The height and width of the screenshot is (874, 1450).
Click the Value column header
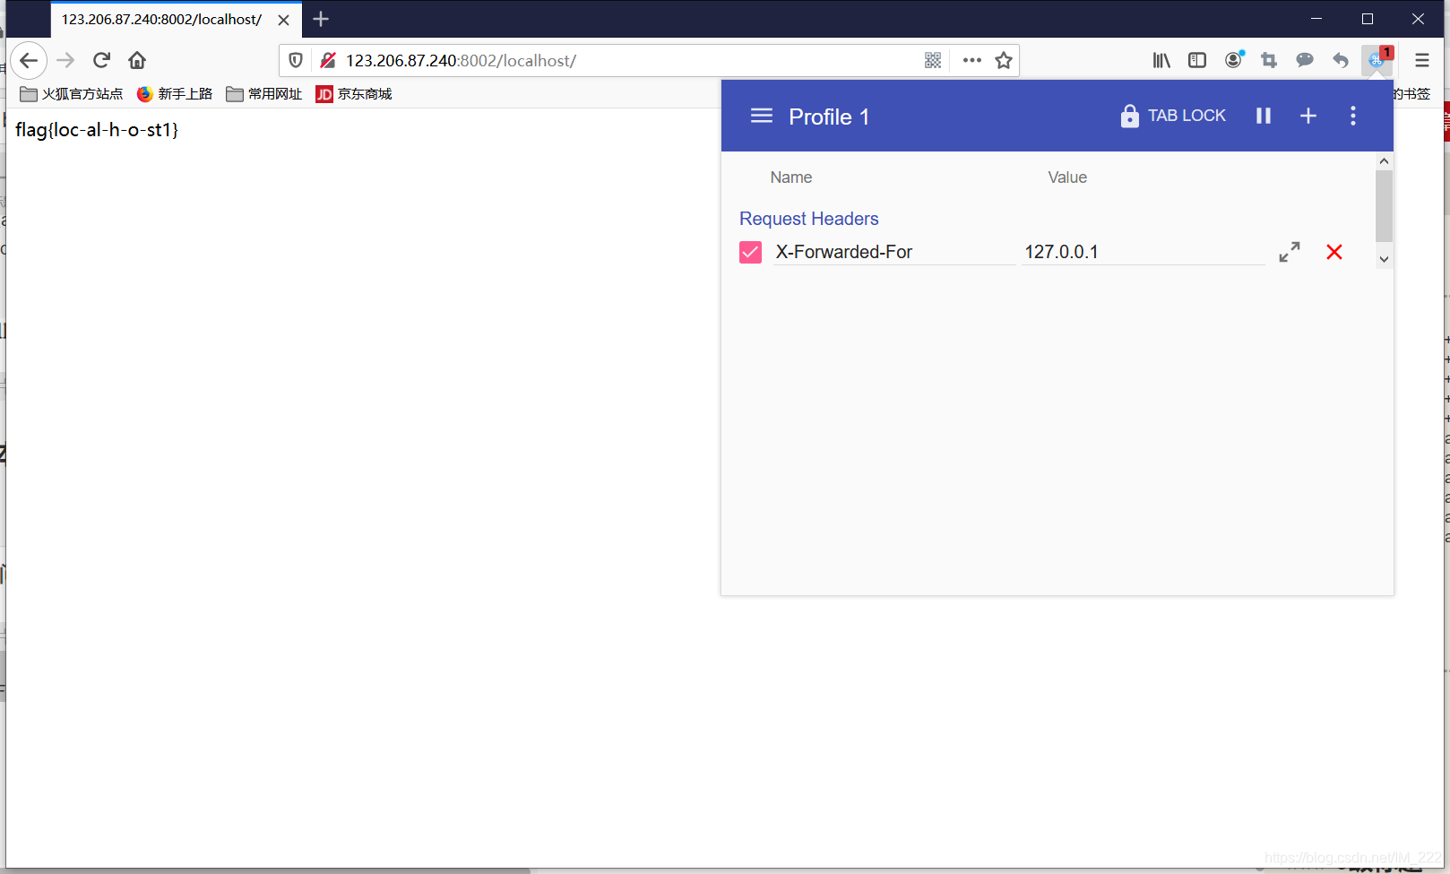(x=1067, y=177)
